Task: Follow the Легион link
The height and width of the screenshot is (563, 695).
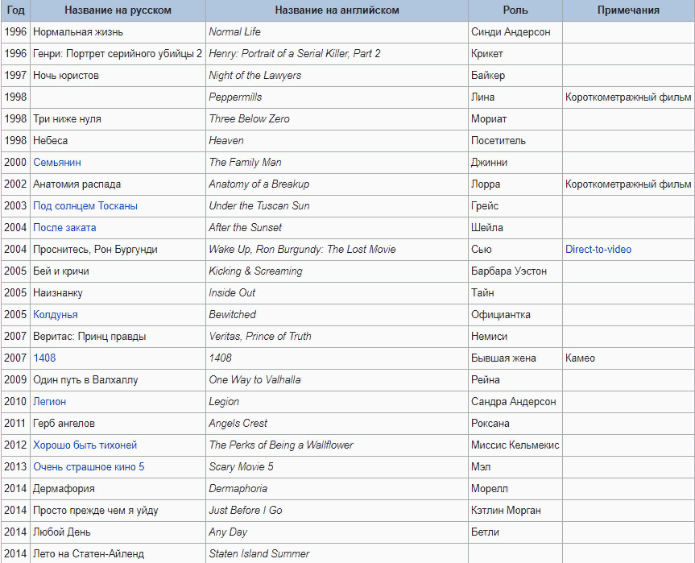Action: [x=50, y=401]
